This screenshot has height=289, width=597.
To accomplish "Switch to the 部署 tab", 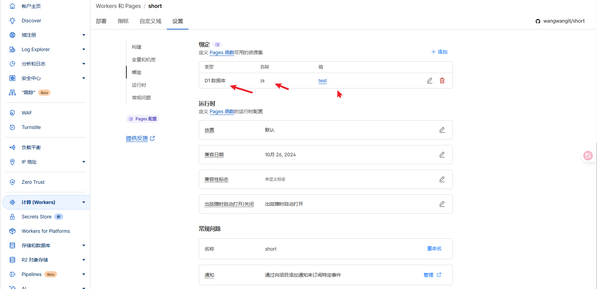I will pyautogui.click(x=101, y=21).
